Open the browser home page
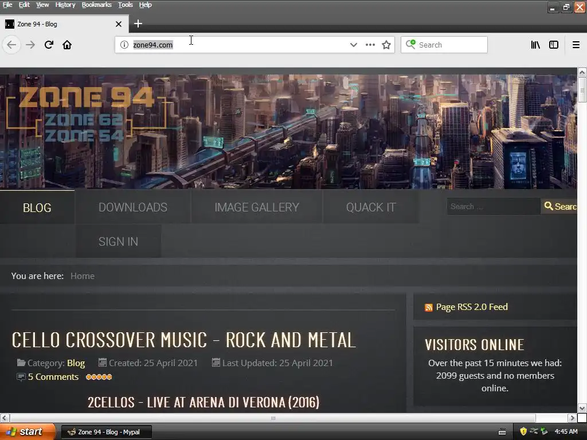The height and width of the screenshot is (440, 587). (x=67, y=45)
